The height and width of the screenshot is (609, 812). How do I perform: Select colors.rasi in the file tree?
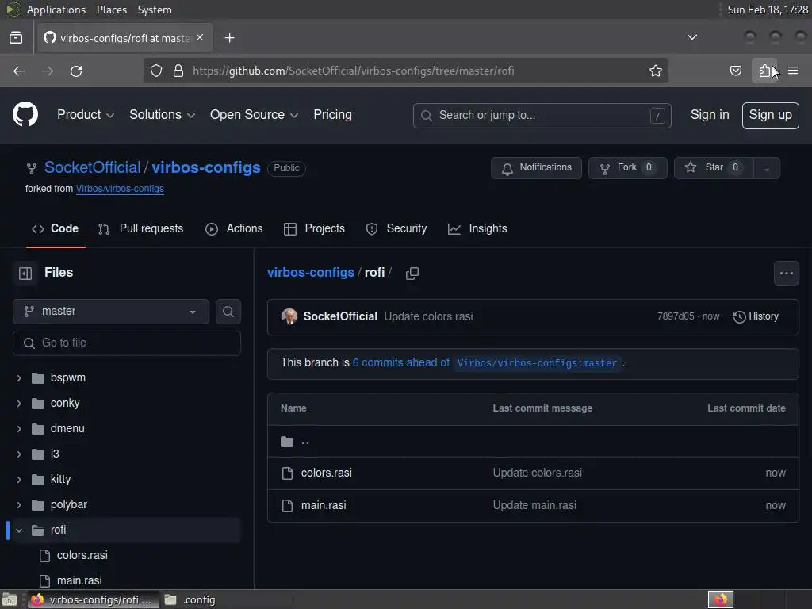(82, 555)
